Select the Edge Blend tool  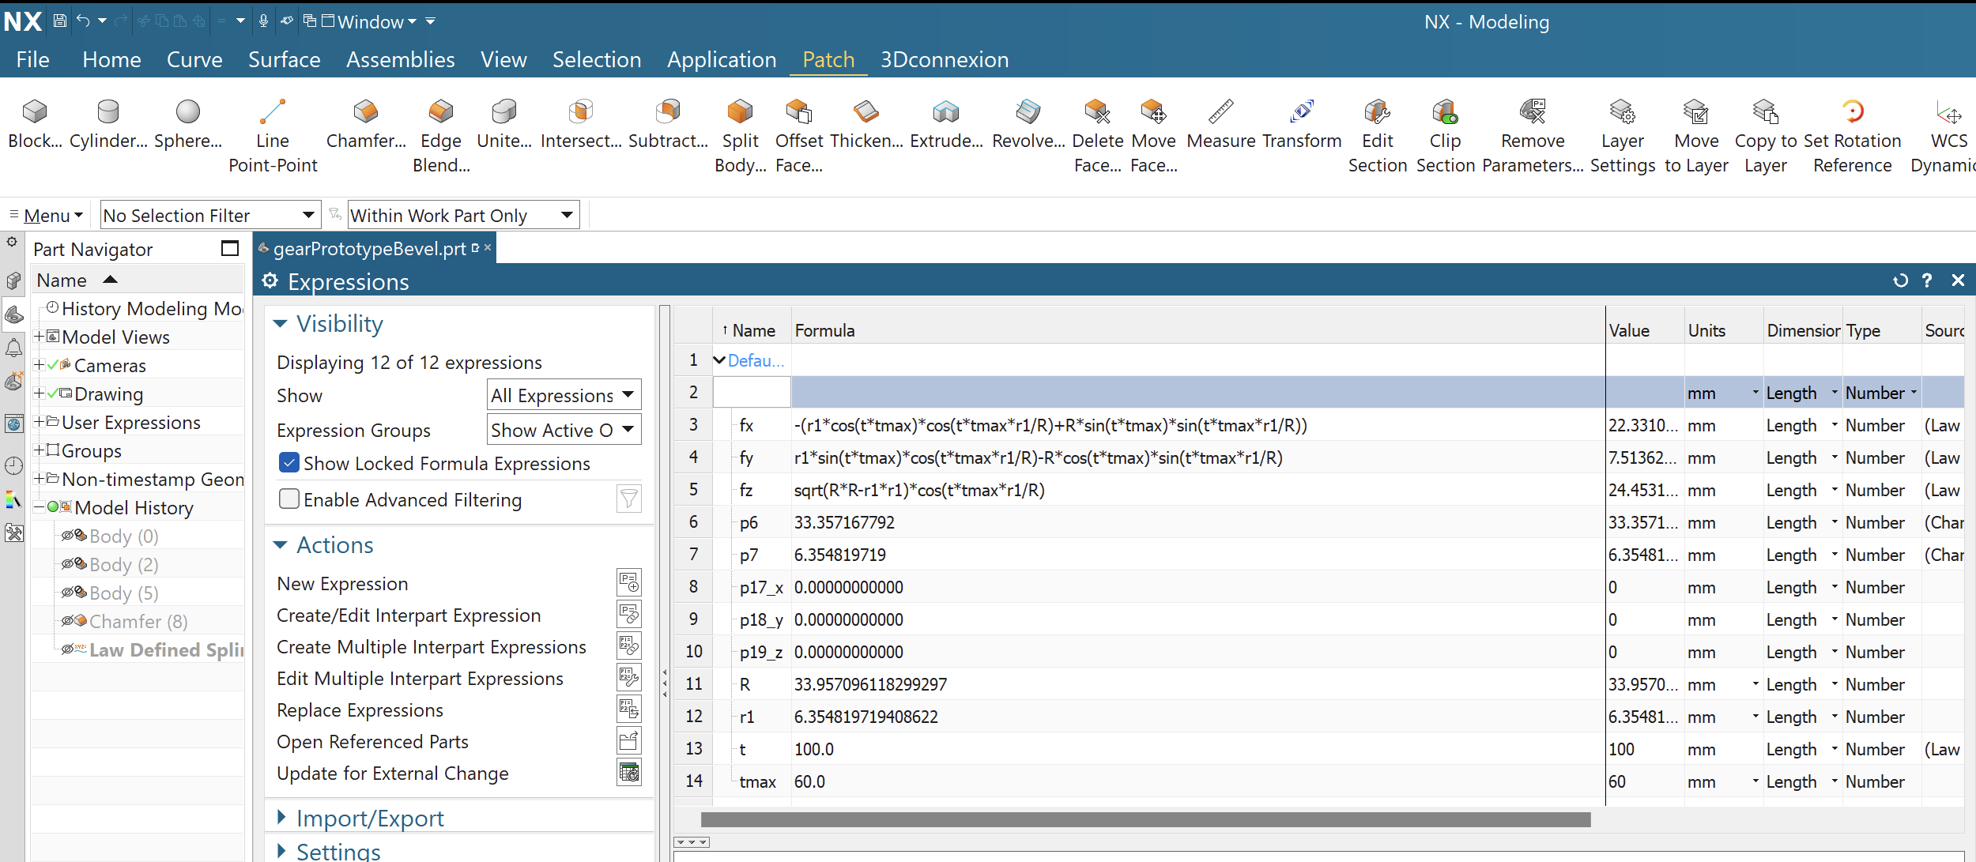440,112
